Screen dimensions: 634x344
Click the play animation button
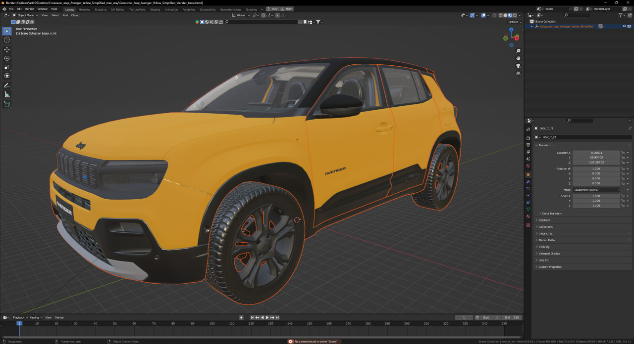click(x=267, y=317)
